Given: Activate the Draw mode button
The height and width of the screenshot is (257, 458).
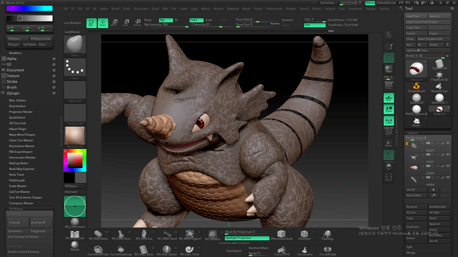Looking at the screenshot, I should pos(103,23).
